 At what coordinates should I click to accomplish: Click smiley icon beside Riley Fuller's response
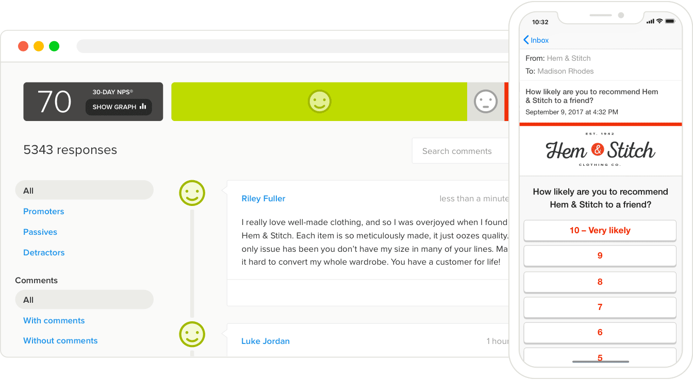(192, 193)
